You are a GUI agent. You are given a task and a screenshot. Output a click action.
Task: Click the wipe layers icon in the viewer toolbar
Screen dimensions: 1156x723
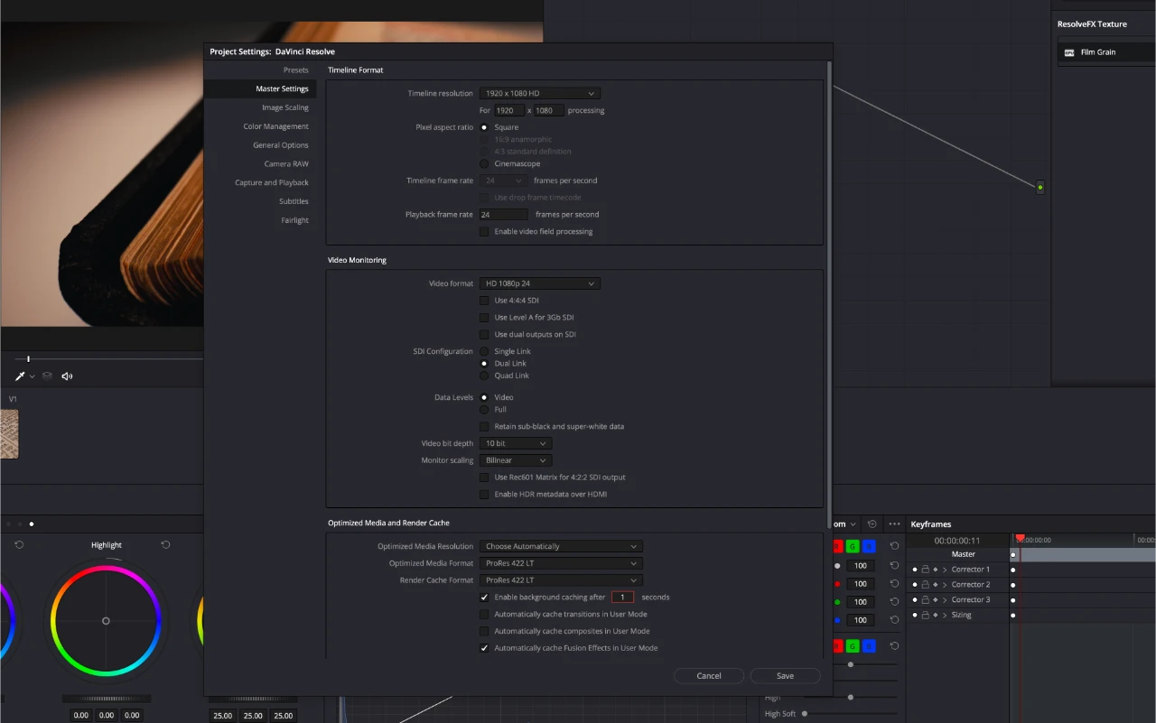pyautogui.click(x=46, y=375)
